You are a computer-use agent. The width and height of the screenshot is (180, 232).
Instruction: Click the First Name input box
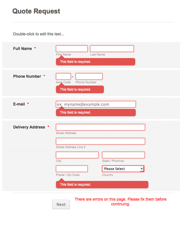click(x=72, y=49)
